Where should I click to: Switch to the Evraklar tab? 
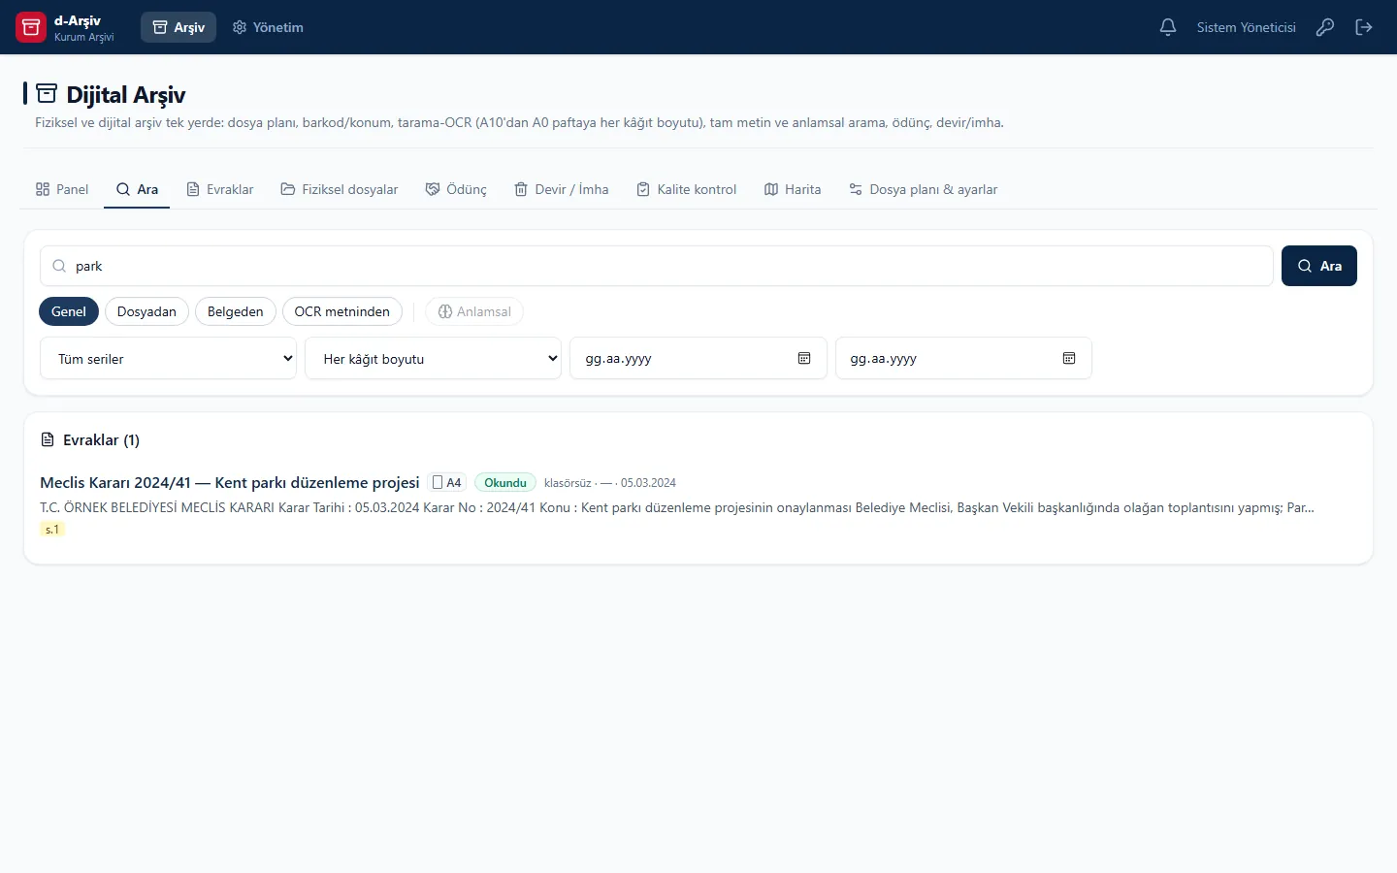click(220, 189)
